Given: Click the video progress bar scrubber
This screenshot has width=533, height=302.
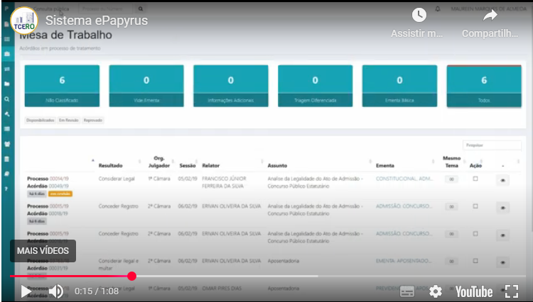Looking at the screenshot, I should tap(131, 276).
